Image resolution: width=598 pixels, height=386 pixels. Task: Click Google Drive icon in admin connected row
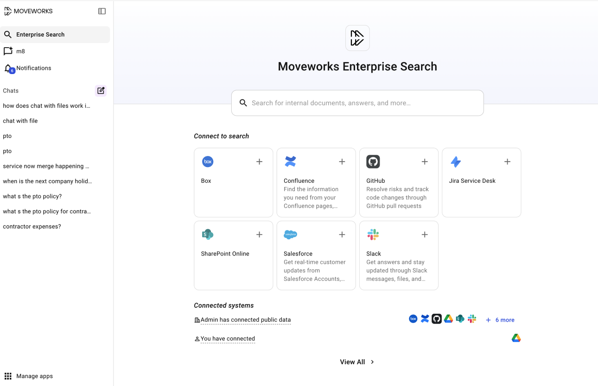[x=448, y=319]
